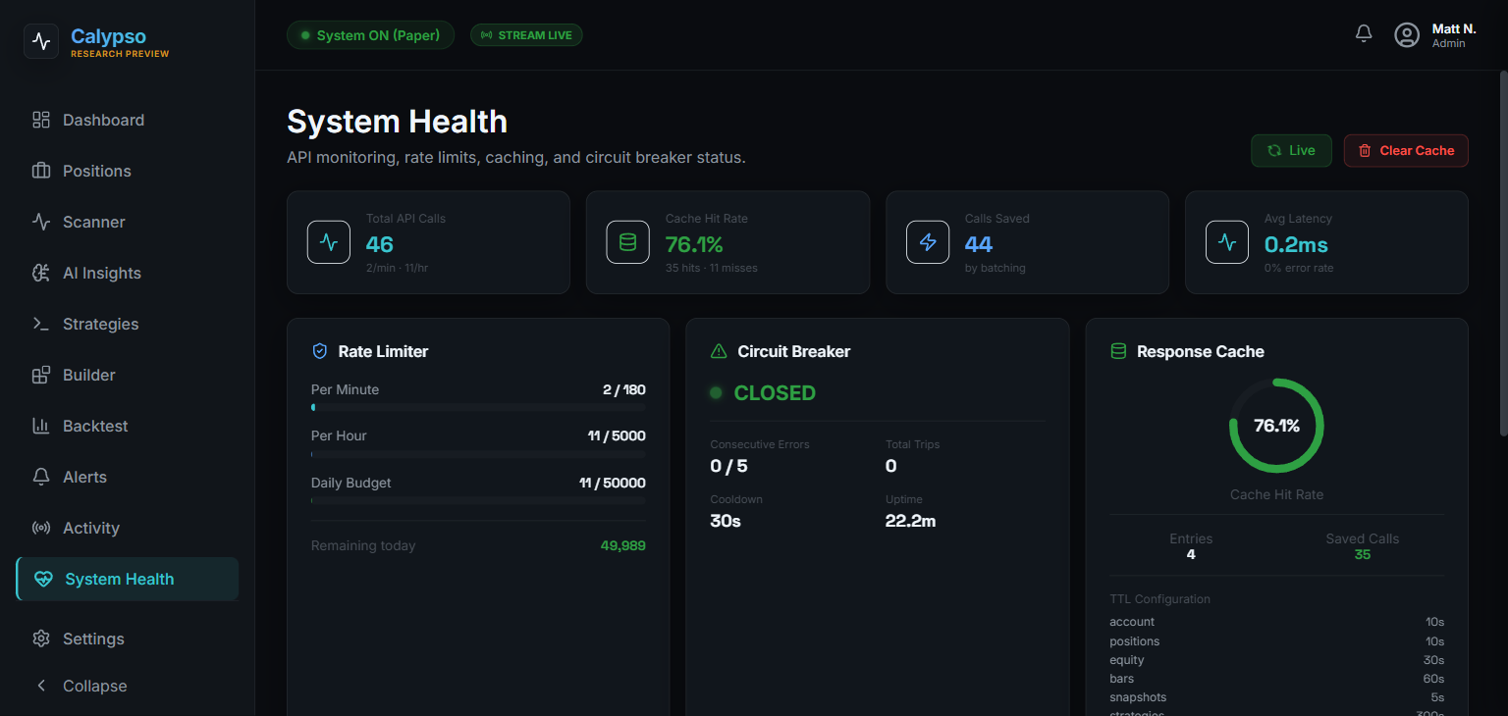Expand the TTL Configuration section
This screenshot has width=1508, height=716.
tap(1159, 598)
